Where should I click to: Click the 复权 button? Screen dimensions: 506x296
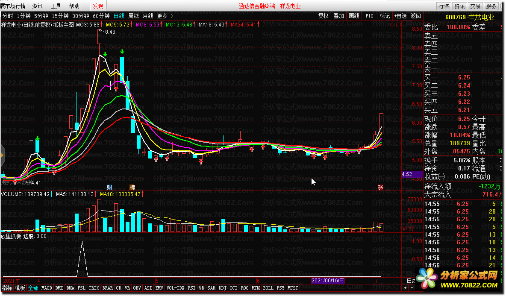tap(323, 16)
